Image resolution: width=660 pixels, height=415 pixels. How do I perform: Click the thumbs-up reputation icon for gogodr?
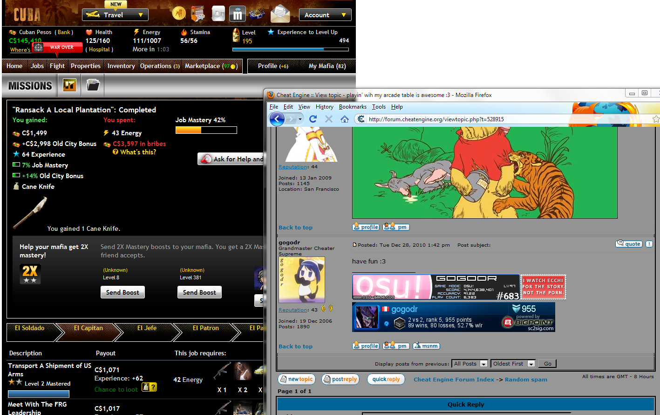point(323,308)
